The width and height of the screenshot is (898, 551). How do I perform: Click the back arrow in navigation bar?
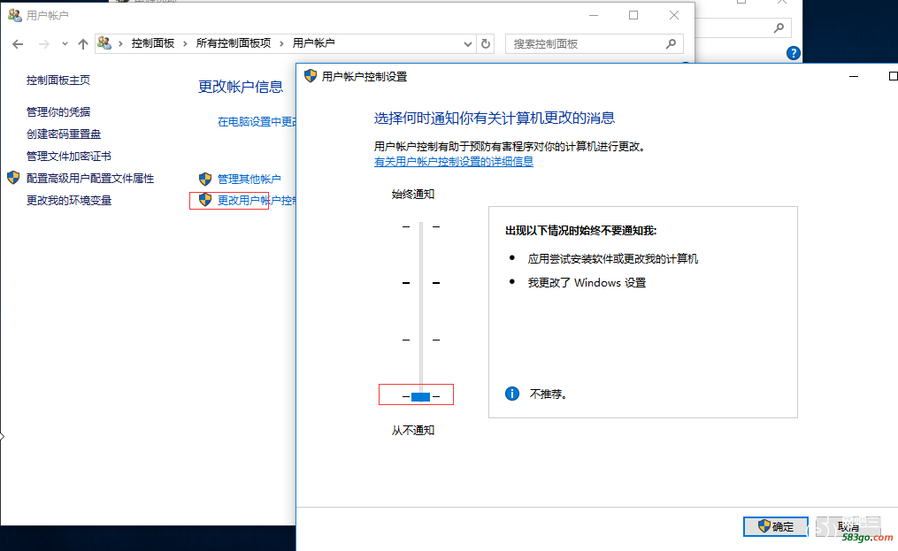point(18,44)
